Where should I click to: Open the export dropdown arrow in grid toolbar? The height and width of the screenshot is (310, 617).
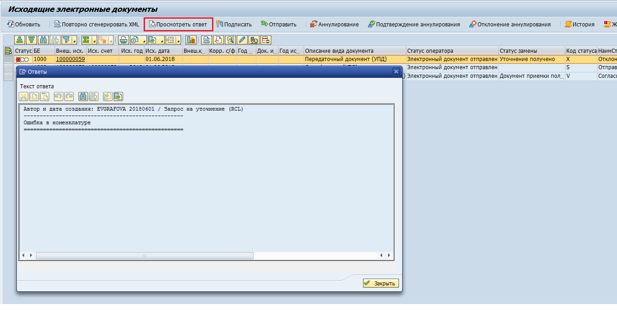161,40
